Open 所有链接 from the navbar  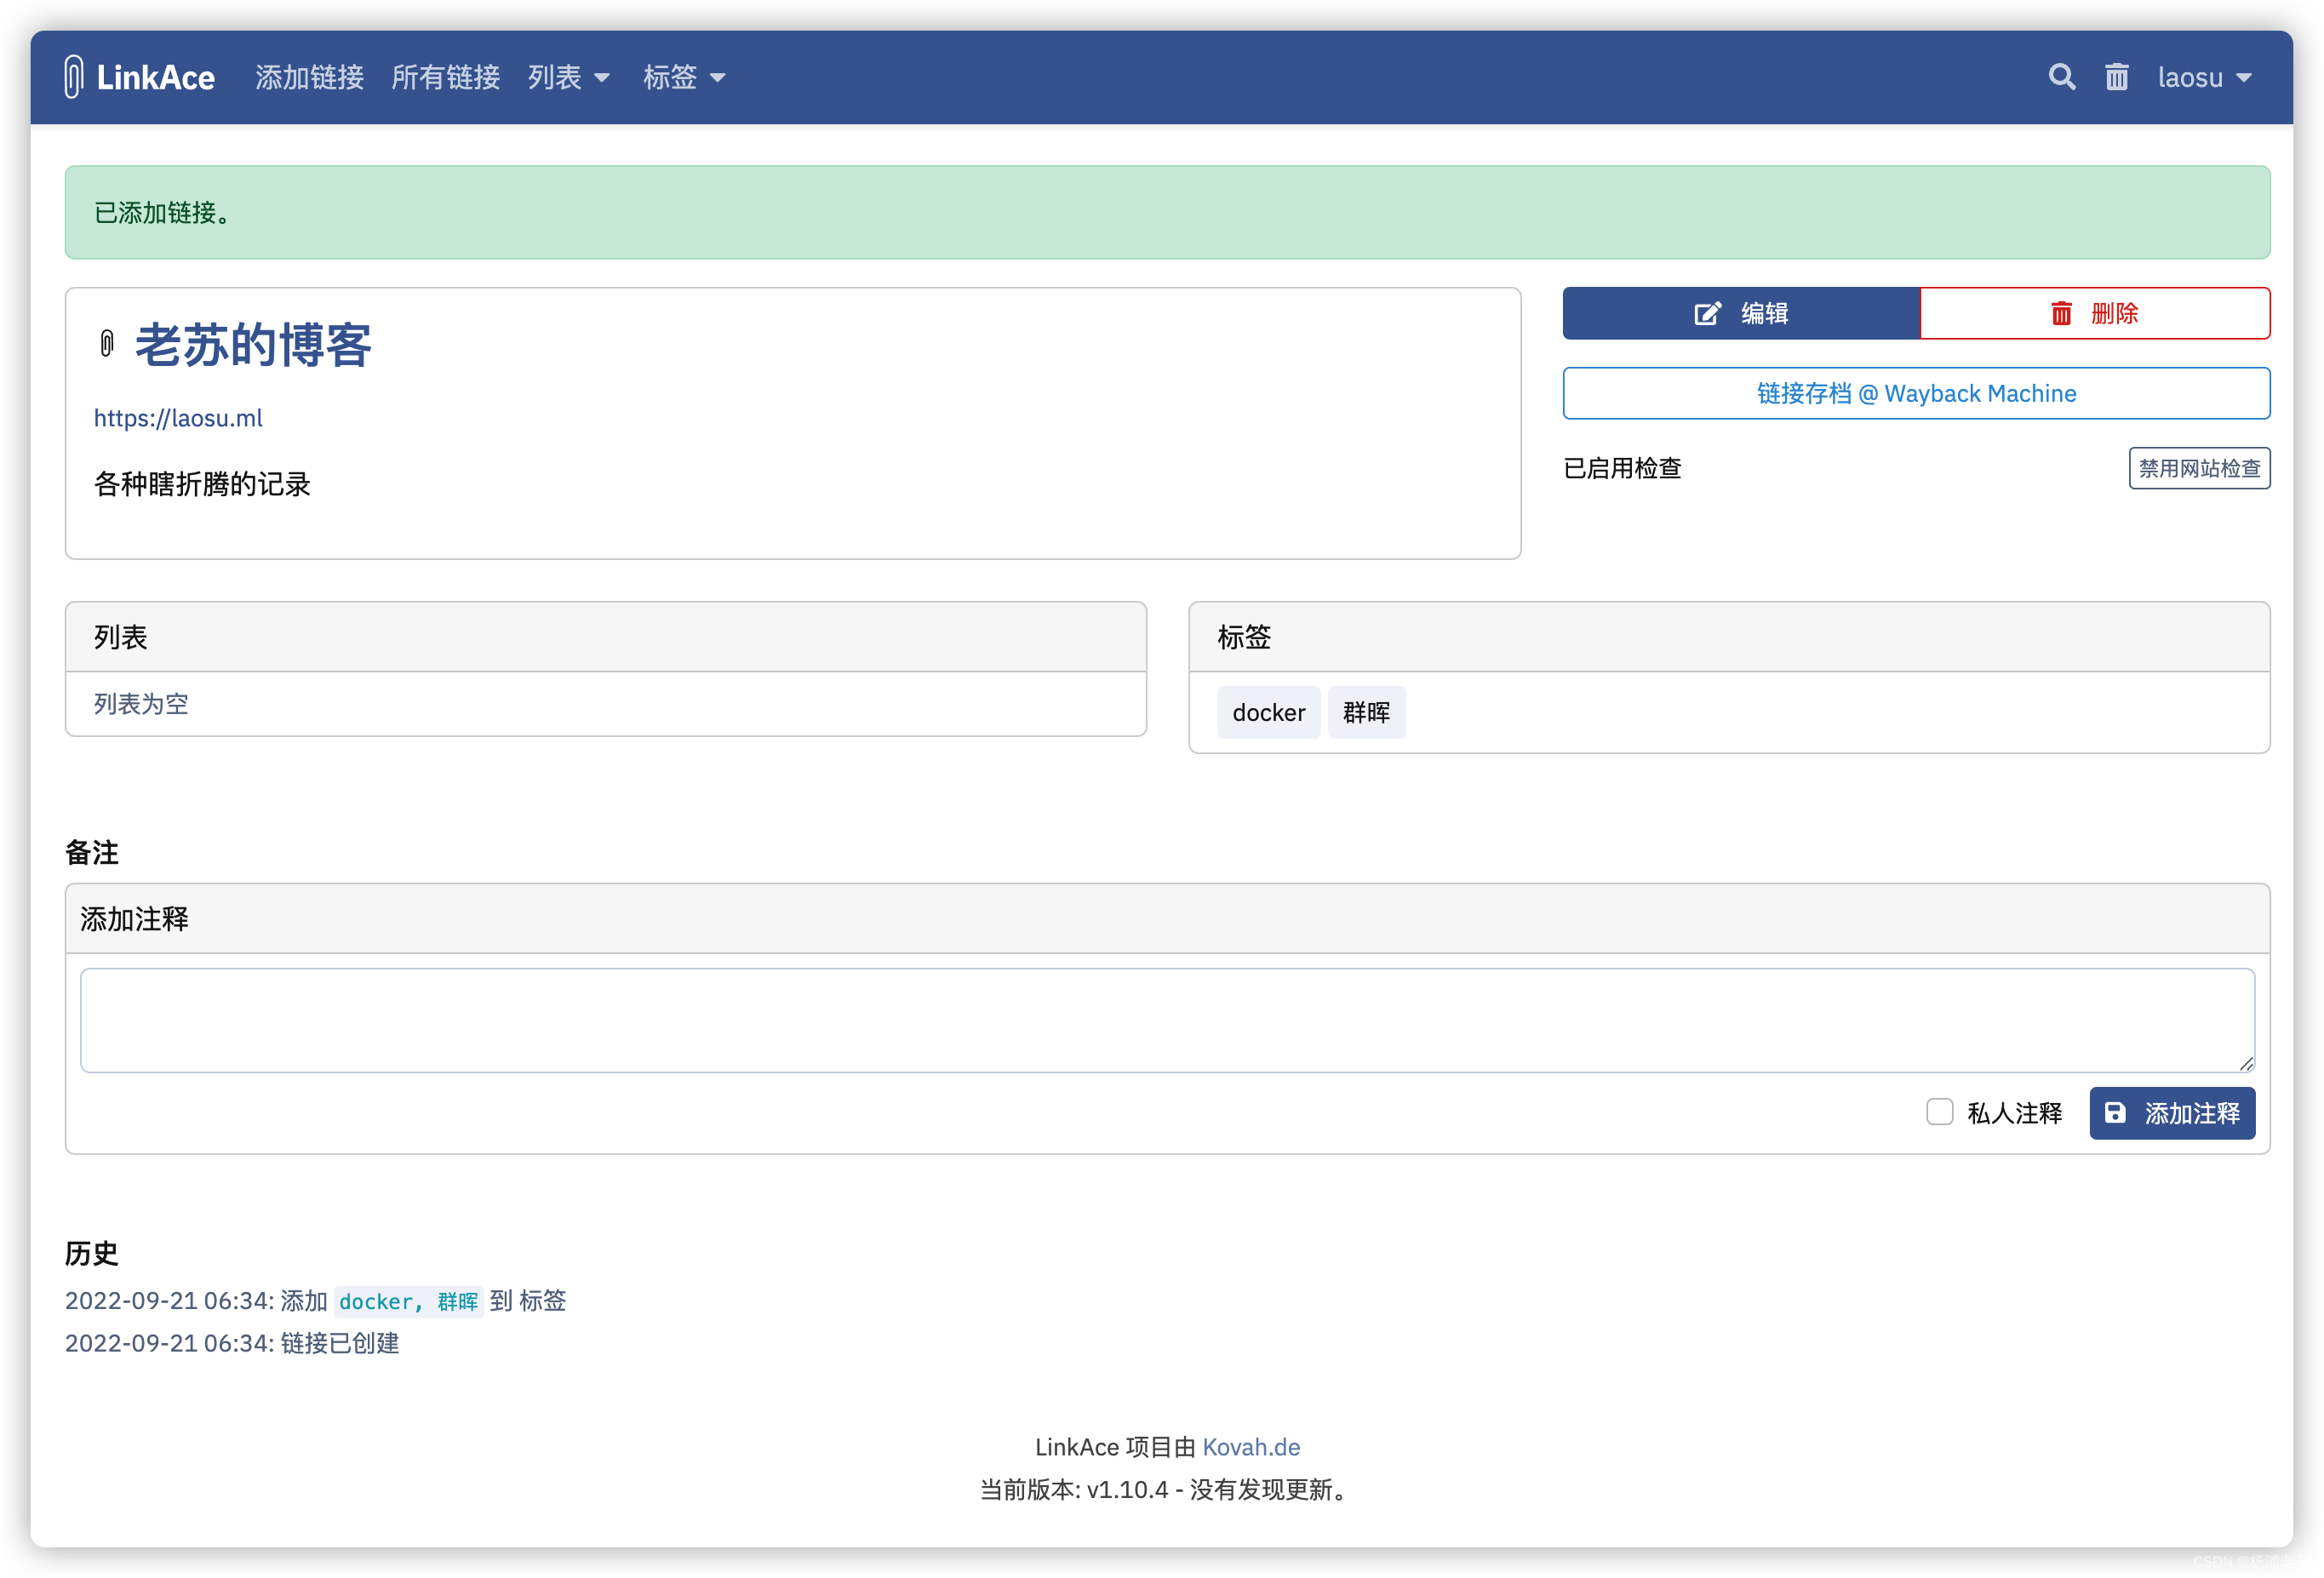pyautogui.click(x=445, y=77)
